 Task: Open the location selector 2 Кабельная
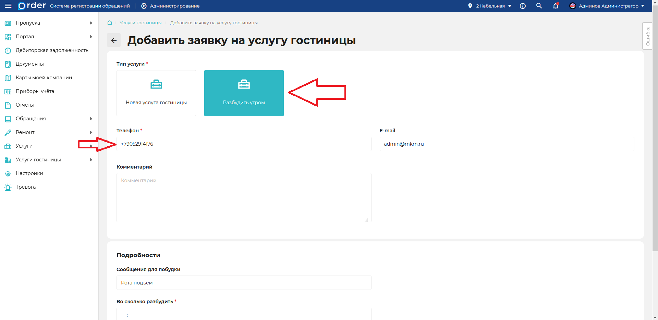[x=490, y=6]
